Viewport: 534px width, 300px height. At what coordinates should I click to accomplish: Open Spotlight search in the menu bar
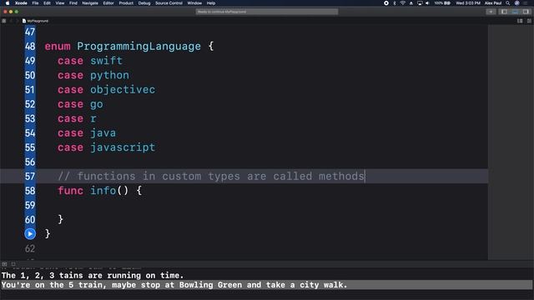click(x=508, y=3)
